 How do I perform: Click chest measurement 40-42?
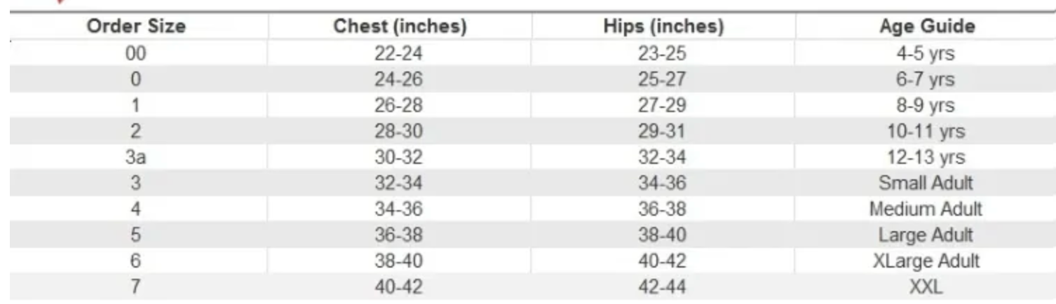point(399,286)
